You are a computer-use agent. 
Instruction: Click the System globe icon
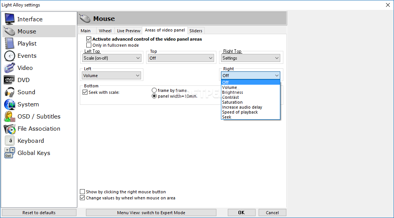point(10,104)
